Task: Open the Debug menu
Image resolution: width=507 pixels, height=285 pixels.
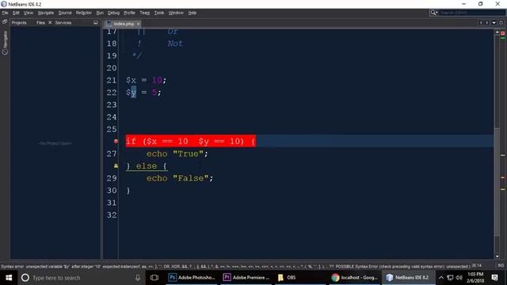Action: coord(113,13)
